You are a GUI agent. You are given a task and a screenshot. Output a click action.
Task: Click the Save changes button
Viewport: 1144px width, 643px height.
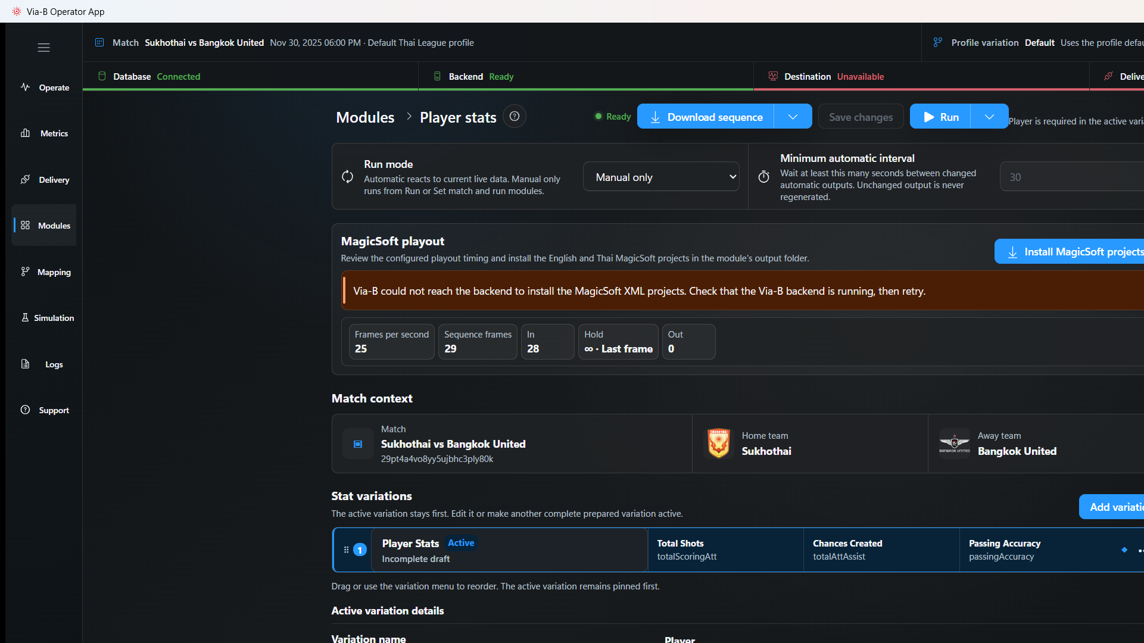pyautogui.click(x=861, y=117)
